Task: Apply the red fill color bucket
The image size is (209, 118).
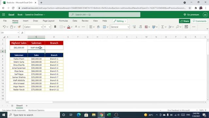Action: (x=69, y=27)
